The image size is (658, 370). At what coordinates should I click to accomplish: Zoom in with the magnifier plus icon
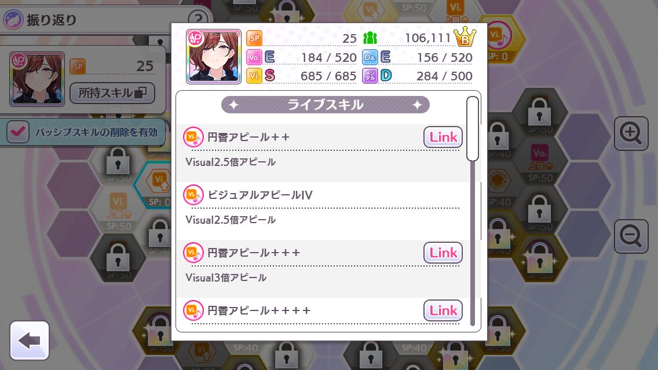631,133
